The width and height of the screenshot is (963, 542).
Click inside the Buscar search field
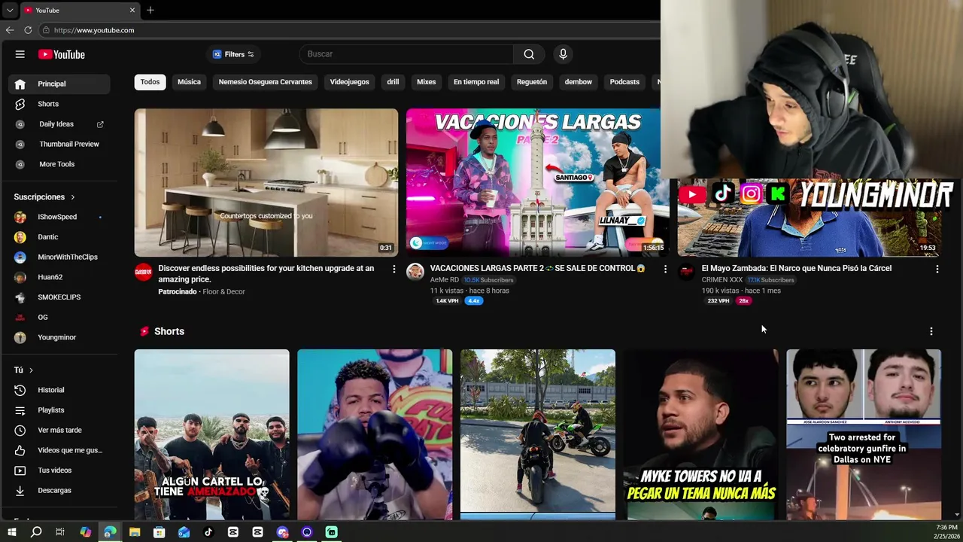(x=406, y=54)
